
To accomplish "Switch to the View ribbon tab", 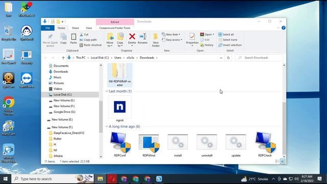I will coord(88,28).
